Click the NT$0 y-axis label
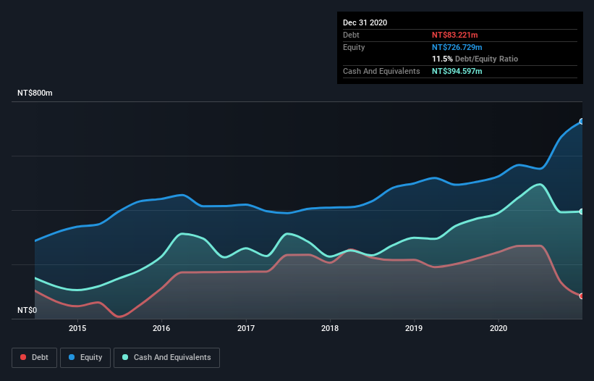Screen dimensions: 594x381 pyautogui.click(x=27, y=310)
